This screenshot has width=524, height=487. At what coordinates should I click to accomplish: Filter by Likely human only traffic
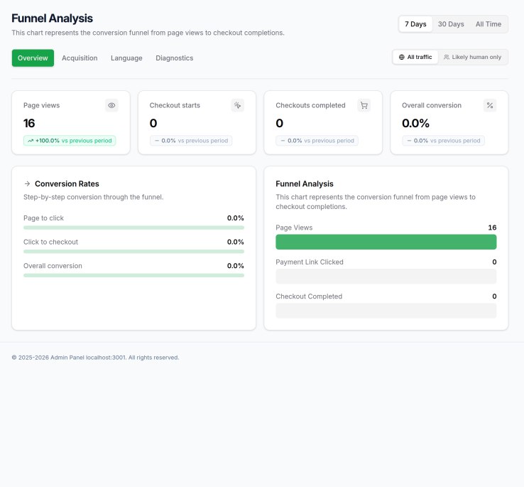coord(472,57)
